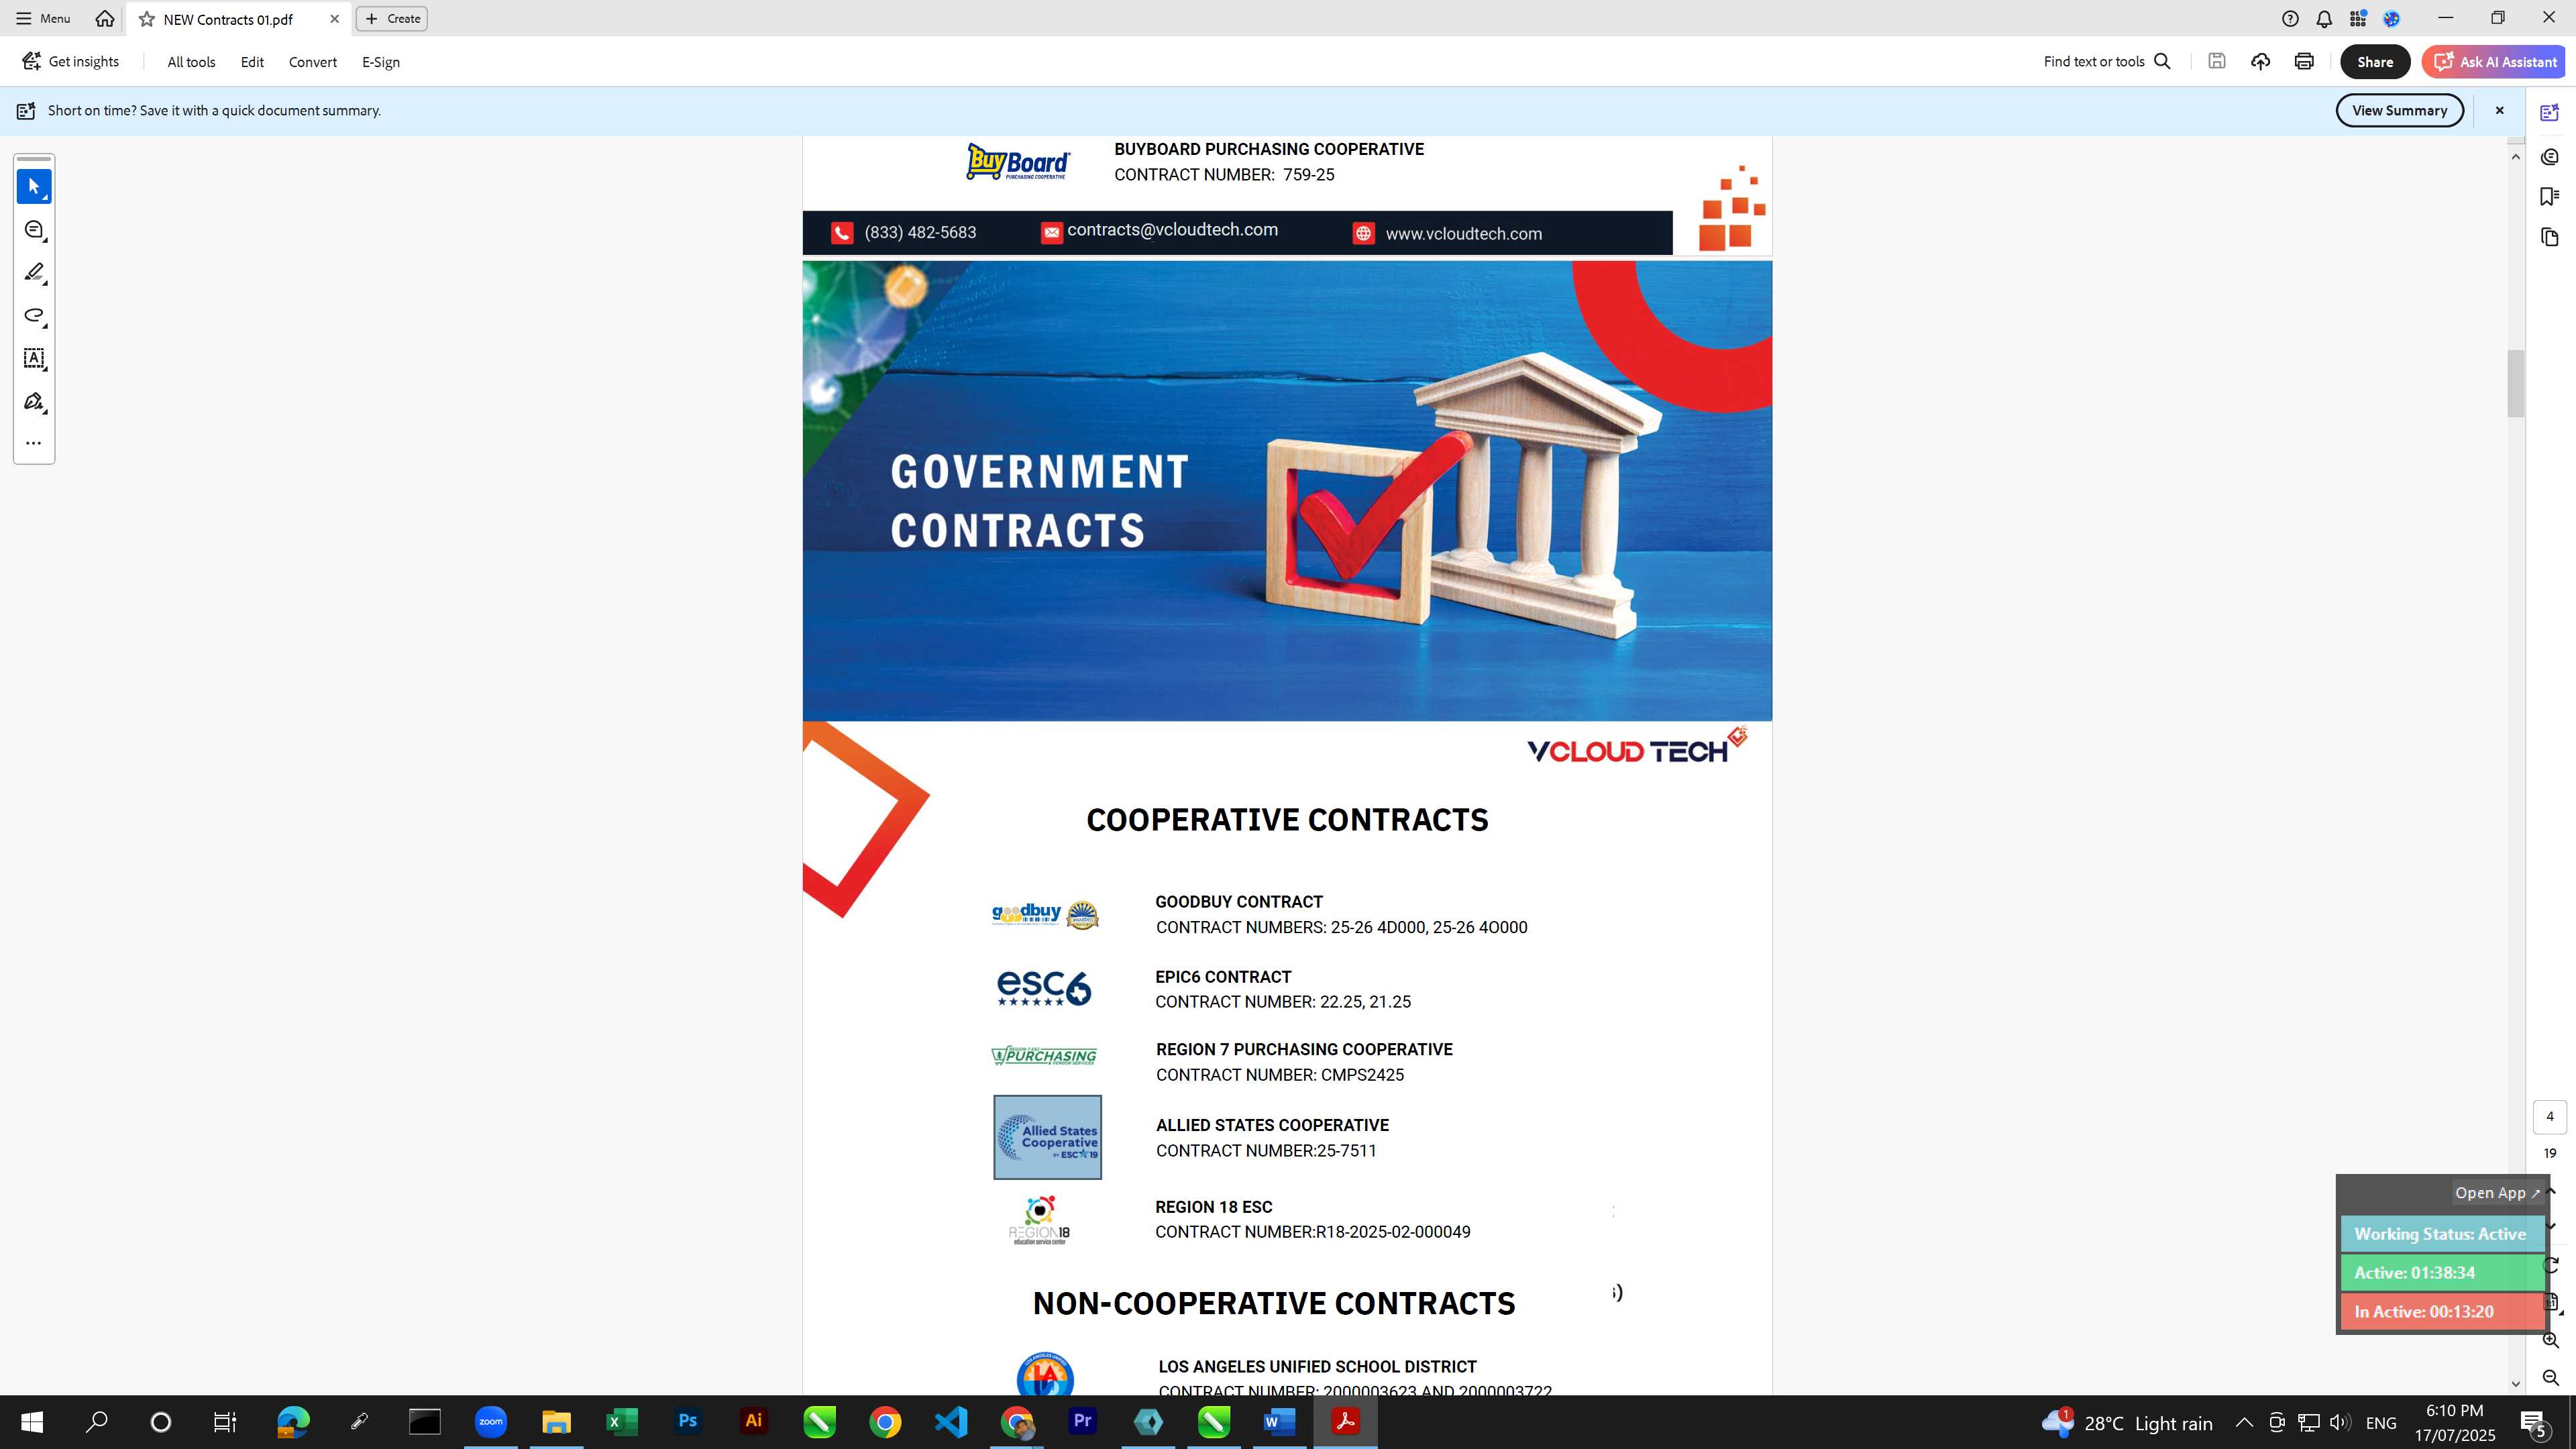2576x1449 pixels.
Task: Choose the Add comment tool
Action: [x=34, y=230]
